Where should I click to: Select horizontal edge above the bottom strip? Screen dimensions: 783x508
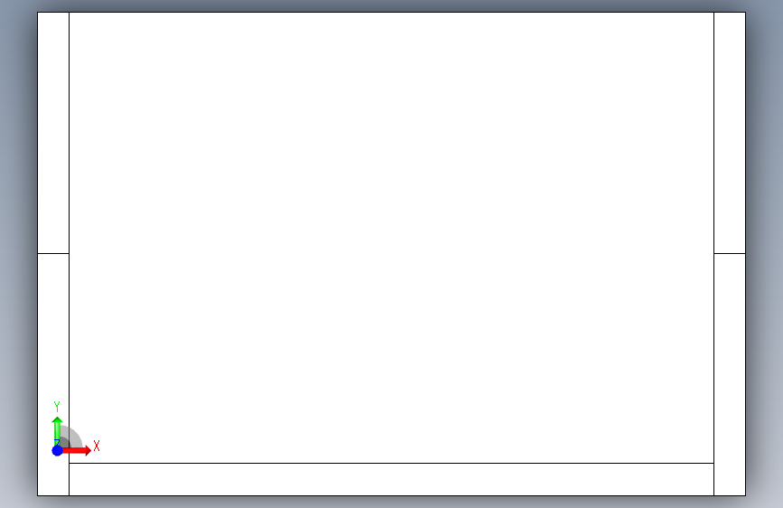[x=392, y=464]
